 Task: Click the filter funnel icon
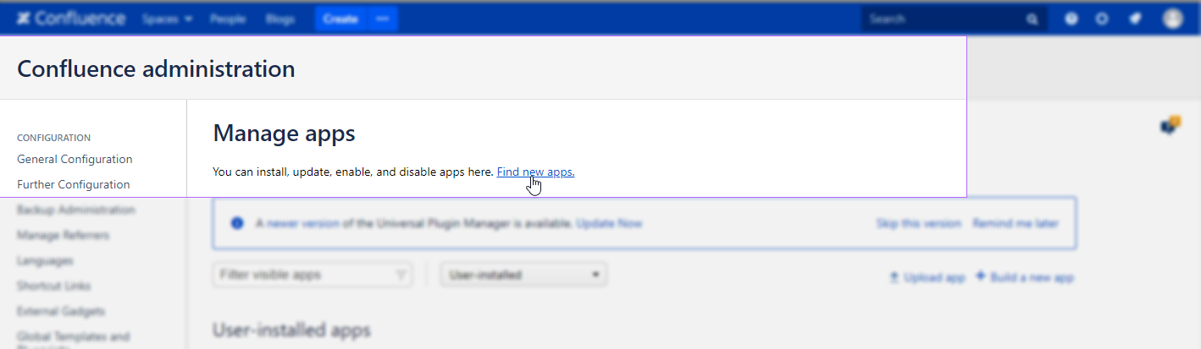(x=401, y=275)
